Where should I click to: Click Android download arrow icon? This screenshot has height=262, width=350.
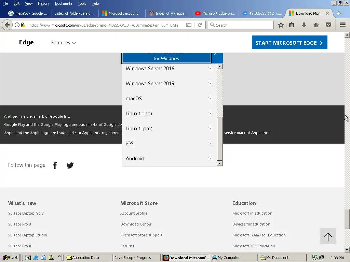(x=210, y=158)
